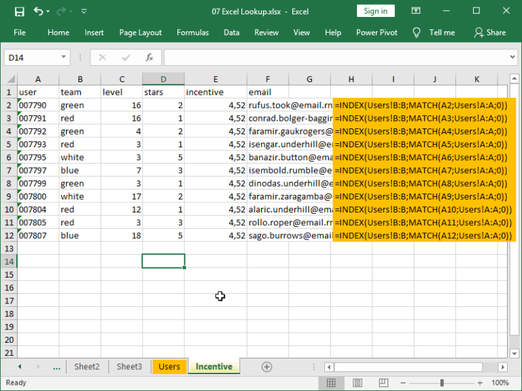Select level value 18 in row 12
Screen dimensions: 522x391
point(122,236)
